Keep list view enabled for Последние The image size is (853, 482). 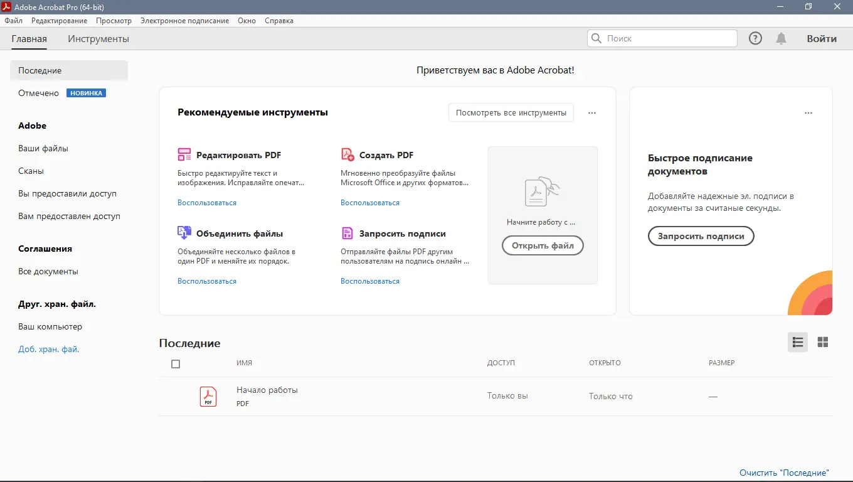[x=797, y=342]
